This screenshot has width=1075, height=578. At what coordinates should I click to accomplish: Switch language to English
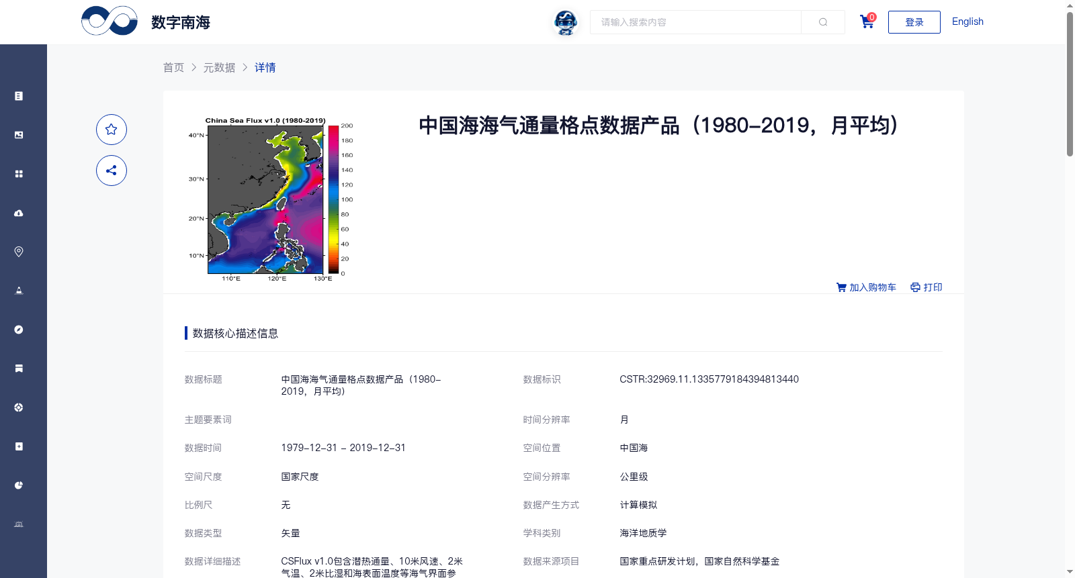coord(967,21)
